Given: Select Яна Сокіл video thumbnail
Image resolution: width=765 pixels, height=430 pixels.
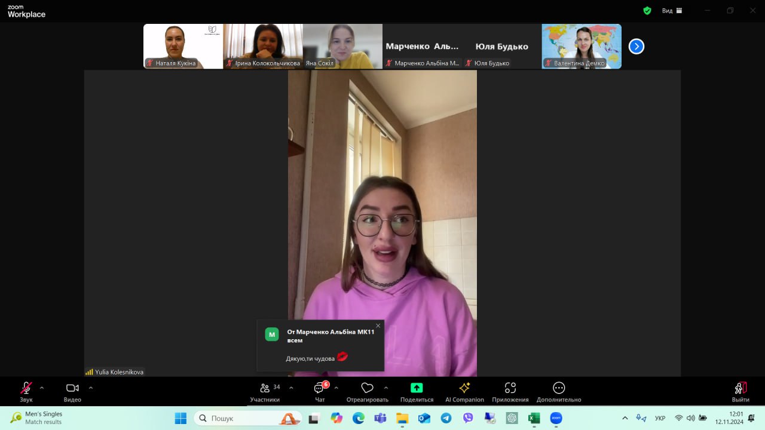Looking at the screenshot, I should click(342, 47).
